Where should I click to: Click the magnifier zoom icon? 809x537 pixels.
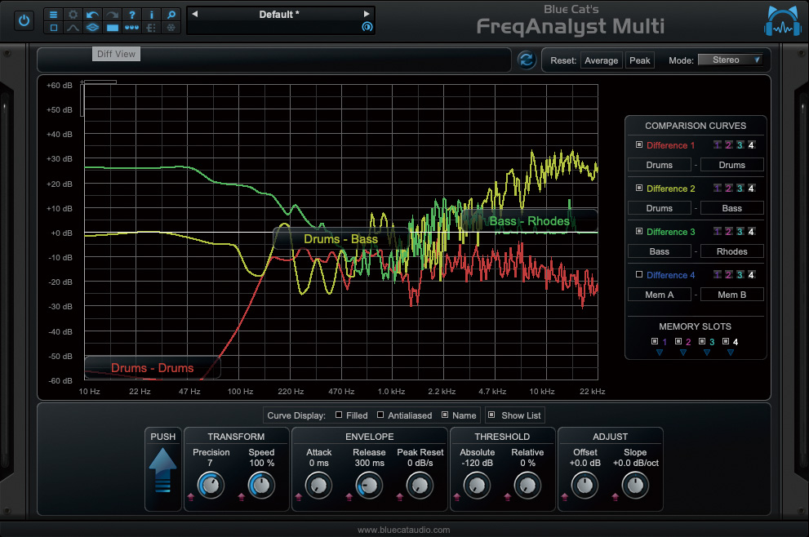point(171,15)
